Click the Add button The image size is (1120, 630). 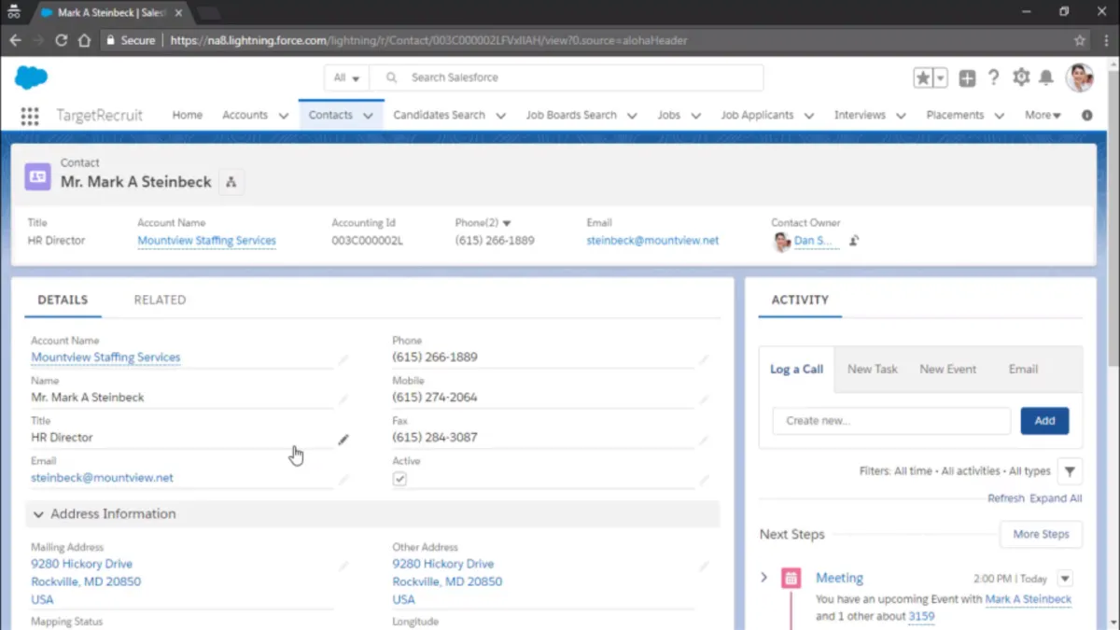click(1044, 421)
